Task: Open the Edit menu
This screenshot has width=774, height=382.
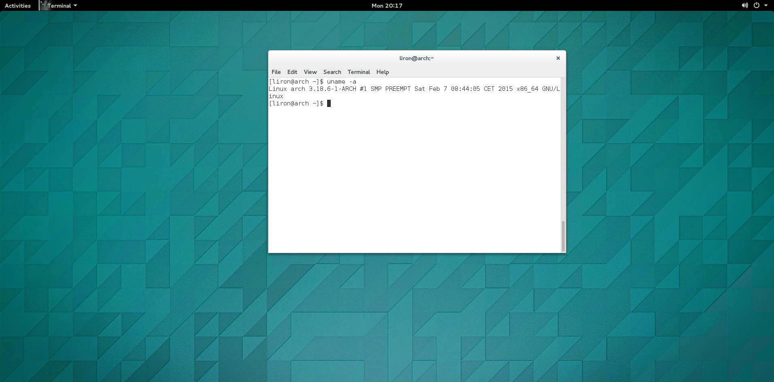Action: coord(292,72)
